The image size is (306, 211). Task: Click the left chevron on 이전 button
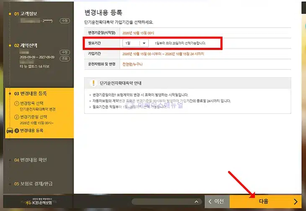coord(210,202)
